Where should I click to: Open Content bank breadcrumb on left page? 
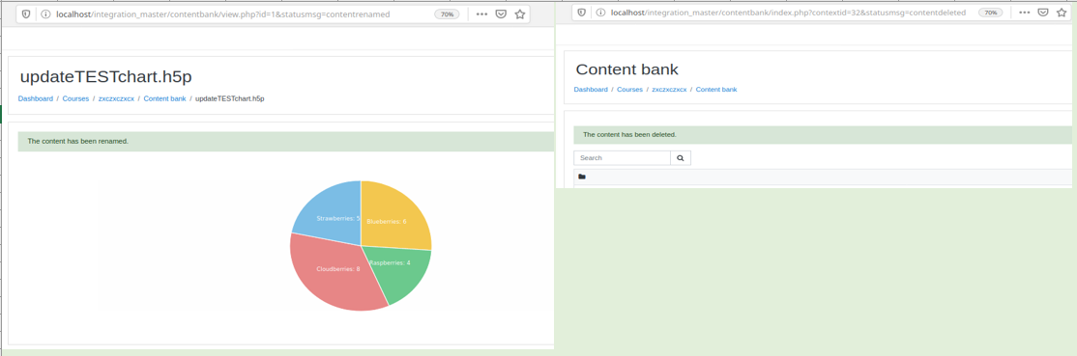tap(165, 98)
